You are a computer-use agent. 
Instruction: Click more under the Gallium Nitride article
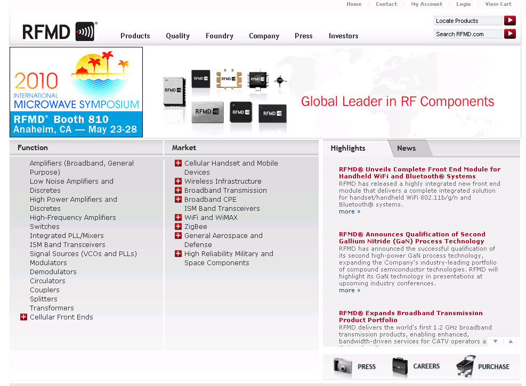[x=350, y=290]
